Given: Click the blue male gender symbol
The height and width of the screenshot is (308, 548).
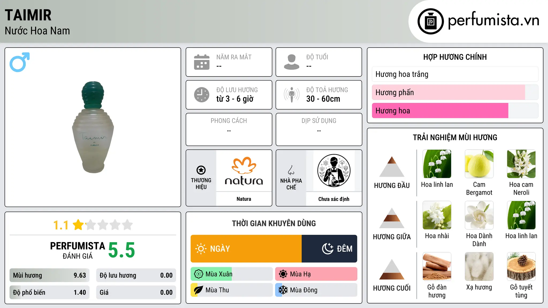Looking at the screenshot, I should tap(20, 62).
